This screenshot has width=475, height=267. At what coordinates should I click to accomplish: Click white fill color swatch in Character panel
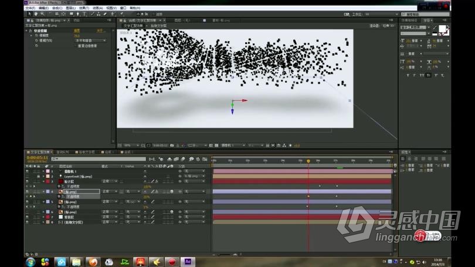click(x=442, y=29)
